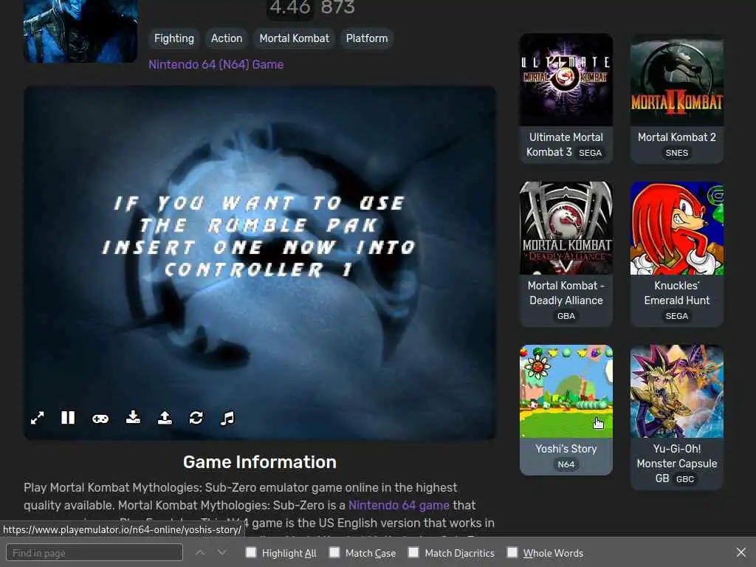Open Ultimate Mortal Kombat 3 thumbnail
The image size is (756, 567).
point(566,80)
